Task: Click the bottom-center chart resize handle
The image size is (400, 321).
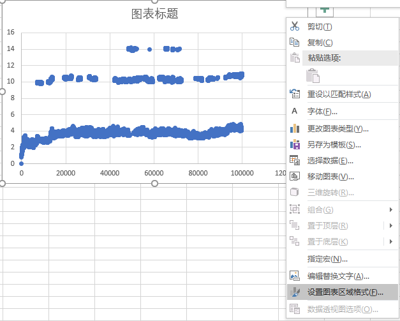Action: tap(154, 183)
